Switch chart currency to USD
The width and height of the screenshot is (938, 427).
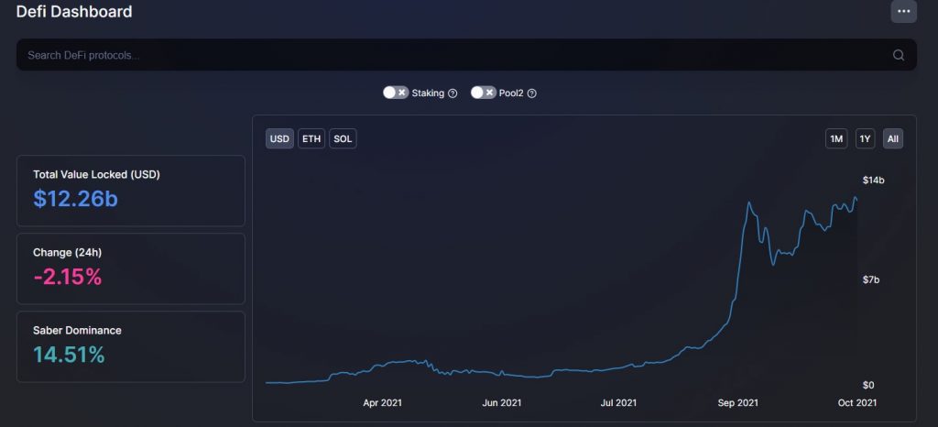pos(279,139)
